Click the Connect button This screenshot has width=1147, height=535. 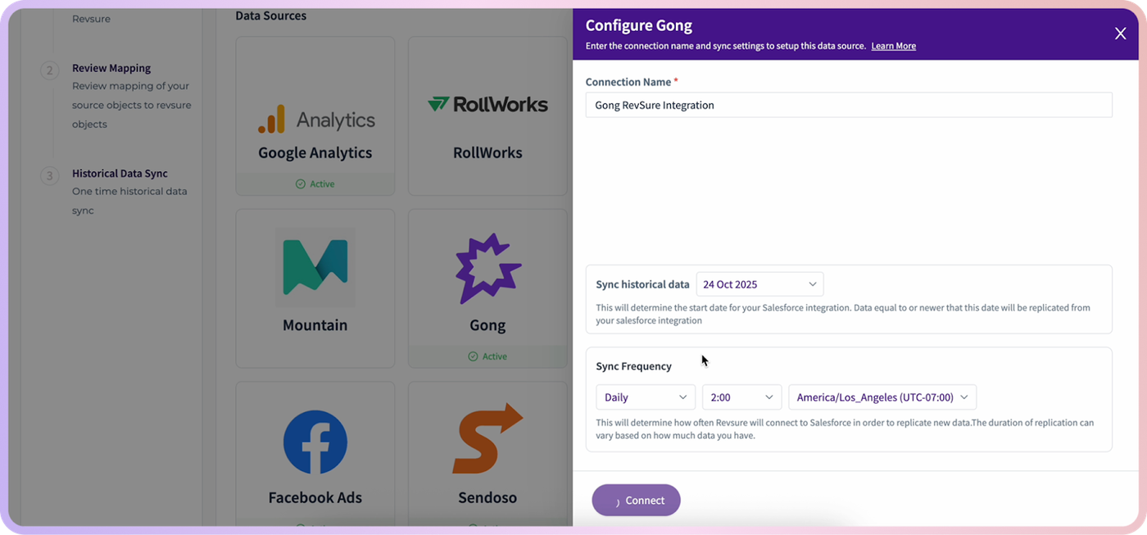(x=636, y=501)
